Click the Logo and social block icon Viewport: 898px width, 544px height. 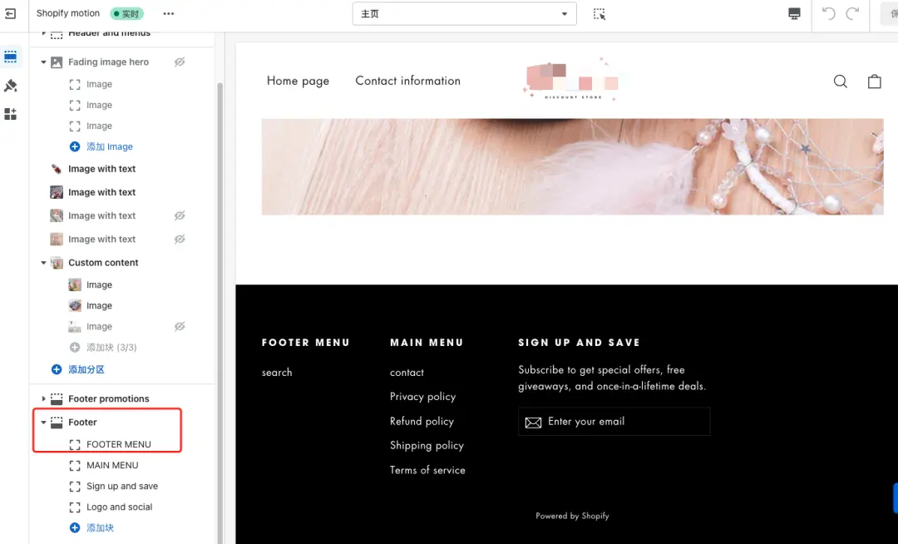point(75,507)
